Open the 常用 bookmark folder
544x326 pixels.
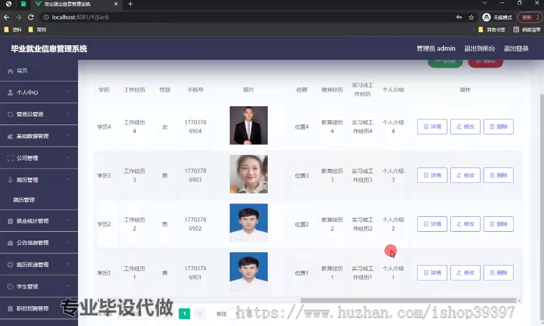coord(37,30)
